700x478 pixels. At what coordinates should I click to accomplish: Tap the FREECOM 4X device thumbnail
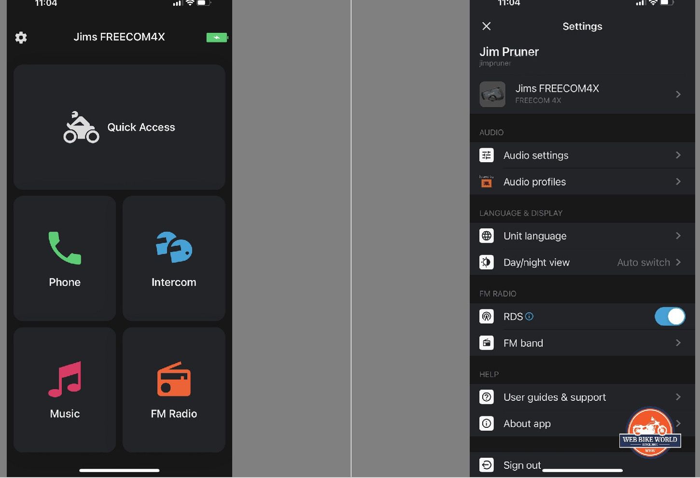[x=492, y=94]
